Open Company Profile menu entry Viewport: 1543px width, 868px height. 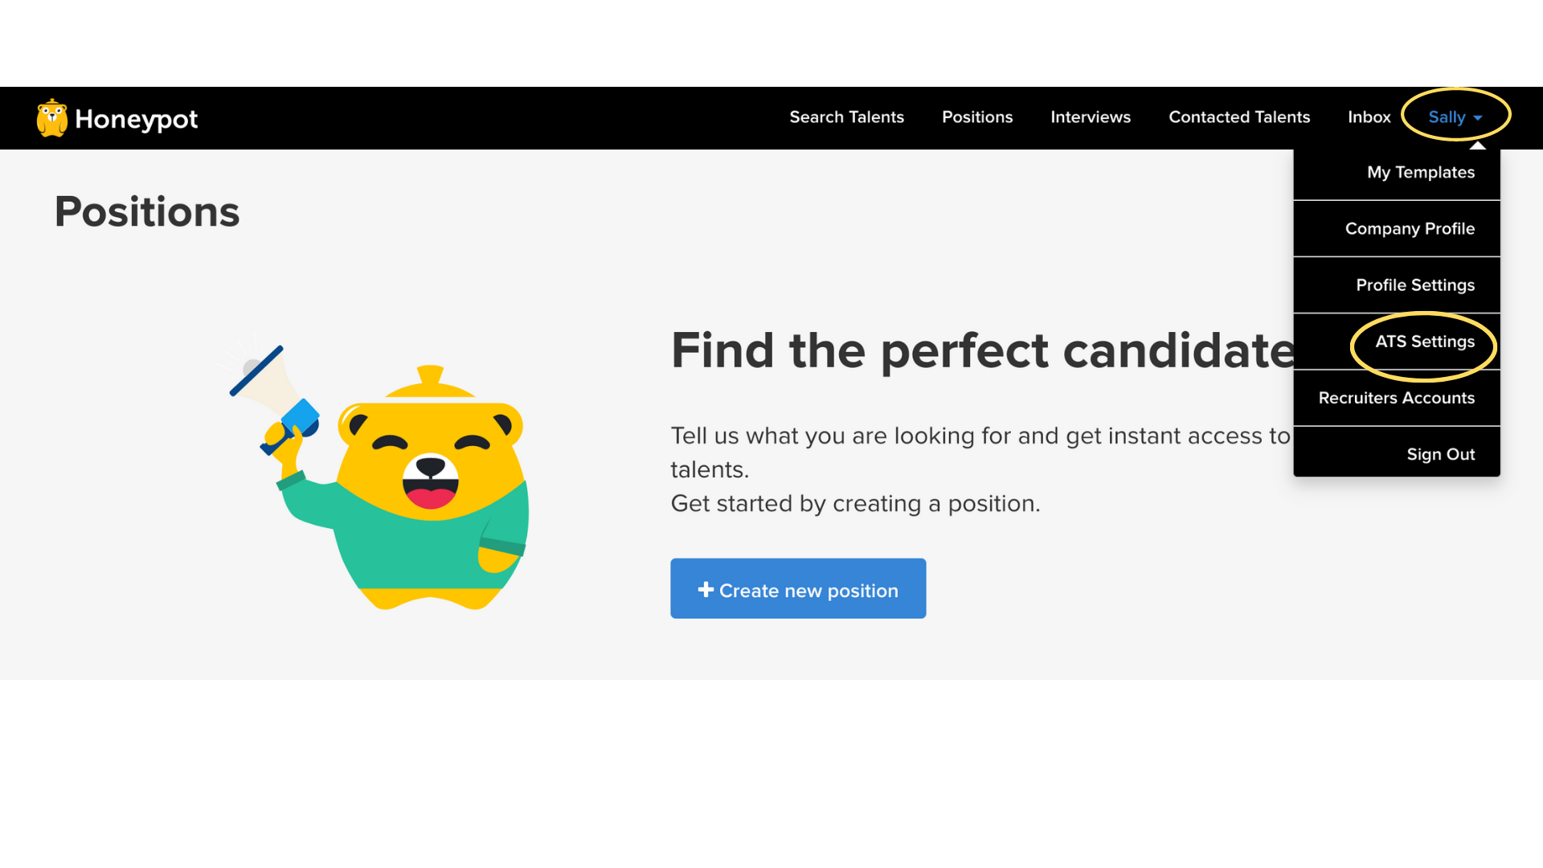point(1410,229)
